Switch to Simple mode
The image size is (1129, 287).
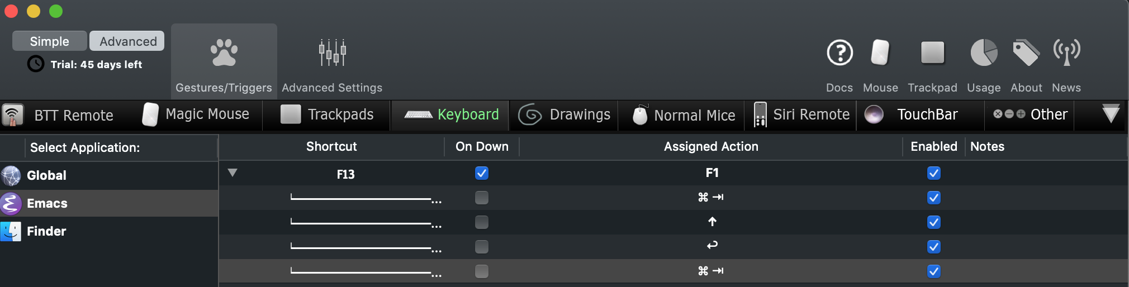pyautogui.click(x=49, y=41)
